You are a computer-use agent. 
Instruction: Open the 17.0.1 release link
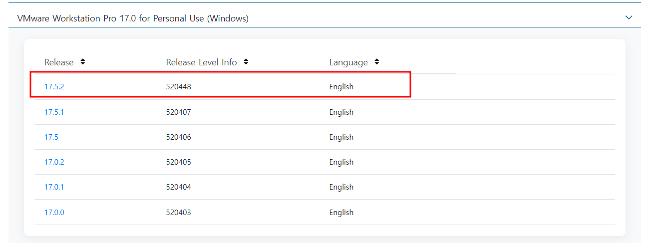point(54,187)
